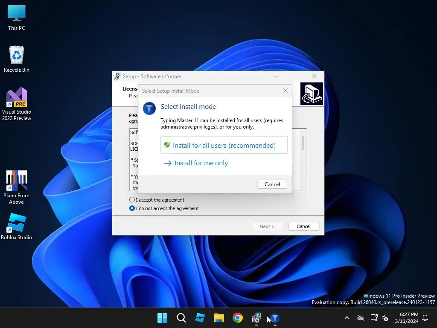Viewport: 437px width, 328px height.
Task: Open Piano From Above shortcut
Action: (x=17, y=187)
